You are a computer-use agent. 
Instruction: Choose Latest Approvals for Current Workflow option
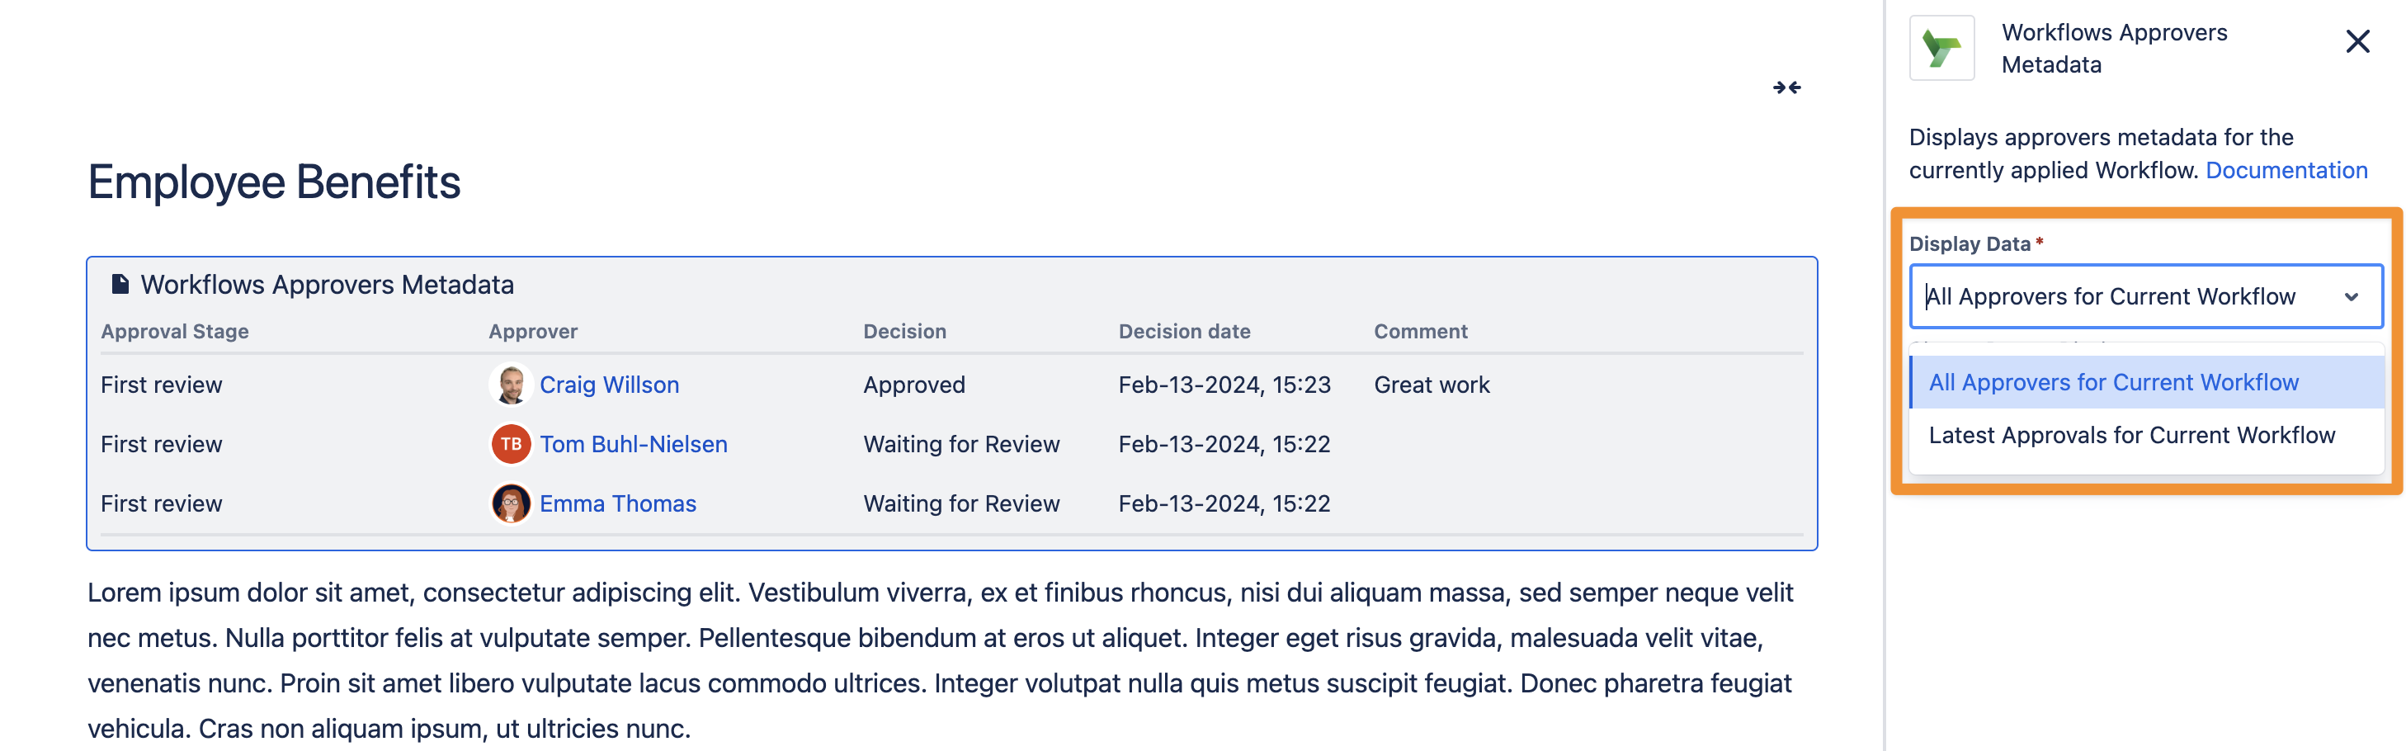2130,437
